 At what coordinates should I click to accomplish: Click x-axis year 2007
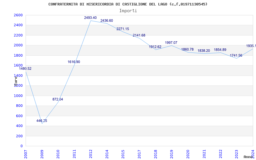pos(26,155)
